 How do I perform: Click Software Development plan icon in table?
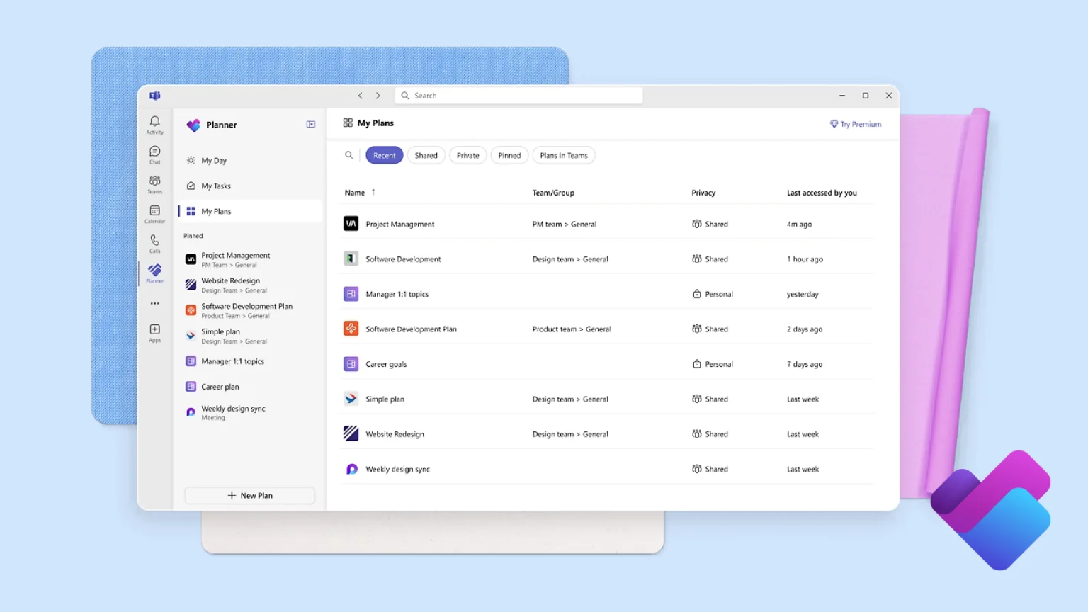click(351, 259)
